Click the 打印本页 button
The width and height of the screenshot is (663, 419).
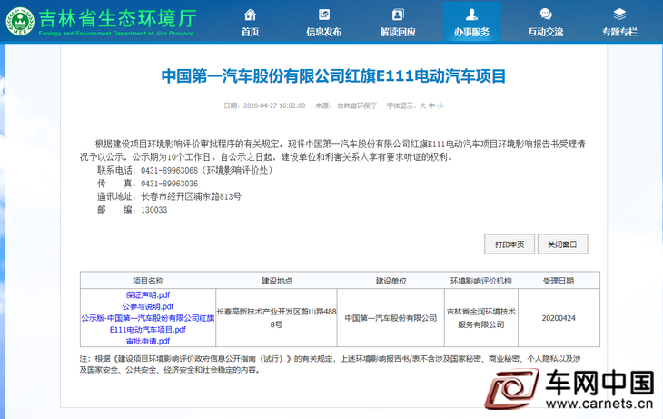510,244
